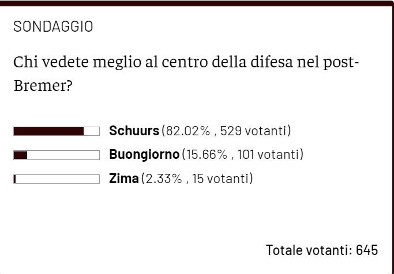Click the small filled sliver of the Zima bar
The height and width of the screenshot is (274, 394).
14,179
